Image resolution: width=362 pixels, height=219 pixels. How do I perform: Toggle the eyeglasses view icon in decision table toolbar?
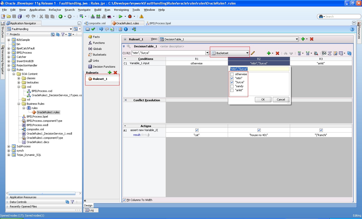[x=324, y=53]
